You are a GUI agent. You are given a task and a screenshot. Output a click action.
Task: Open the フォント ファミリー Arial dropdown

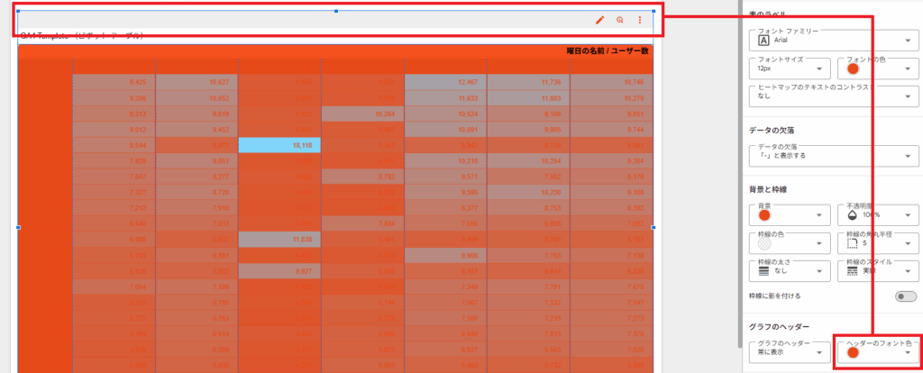[x=835, y=40]
